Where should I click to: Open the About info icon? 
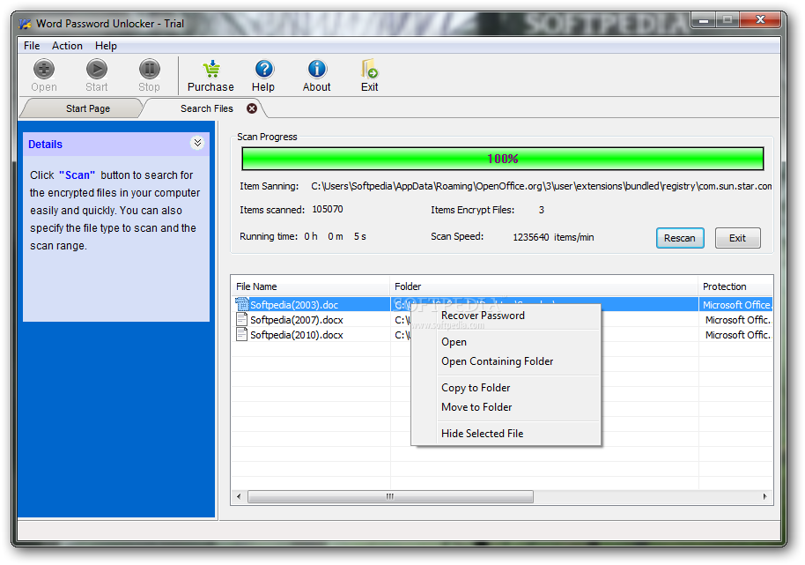(x=317, y=70)
